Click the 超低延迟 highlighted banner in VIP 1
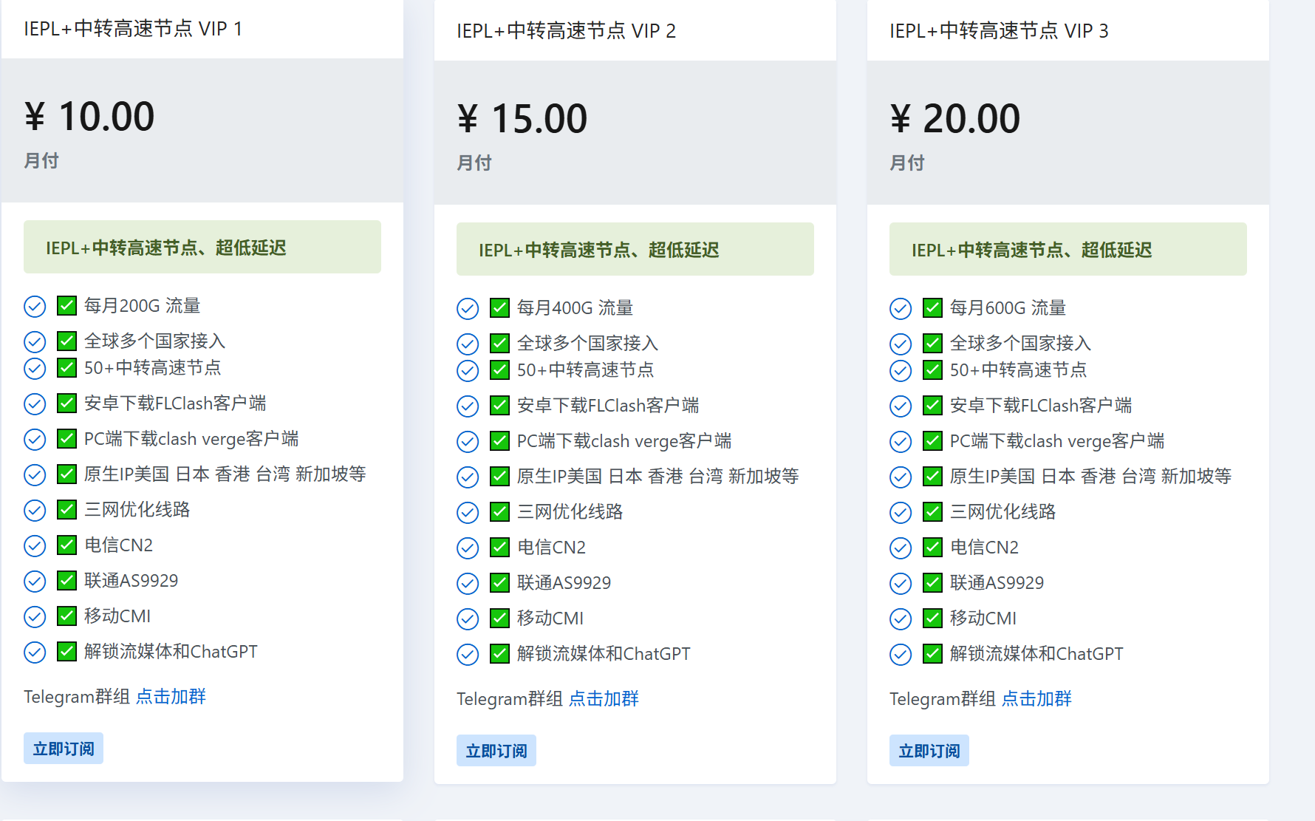1315x821 pixels. coord(202,248)
